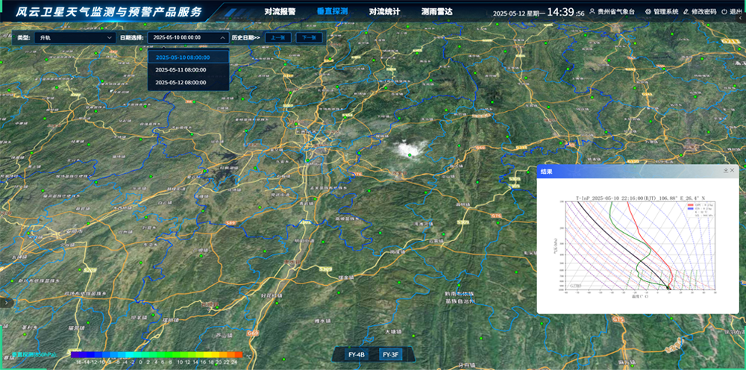Close the 结果 result panel
Viewport: 746px width, 370px height.
733,171
